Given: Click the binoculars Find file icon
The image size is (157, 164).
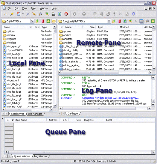Looking at the screenshot, I should 40,14.
